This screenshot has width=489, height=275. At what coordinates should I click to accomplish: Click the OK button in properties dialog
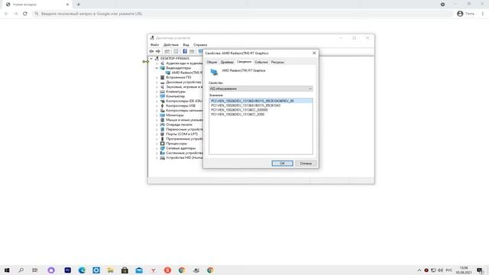(x=282, y=163)
